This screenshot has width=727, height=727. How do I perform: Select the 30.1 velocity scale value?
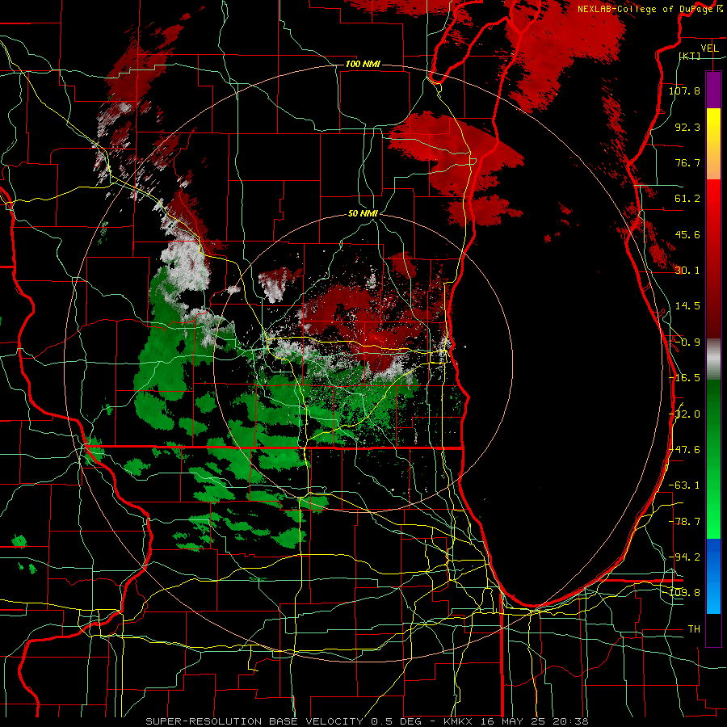pos(687,271)
